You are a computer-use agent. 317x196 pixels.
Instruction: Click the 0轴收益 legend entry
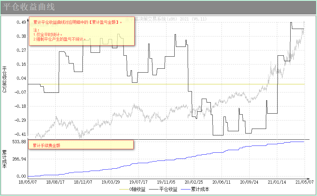coord(132,189)
